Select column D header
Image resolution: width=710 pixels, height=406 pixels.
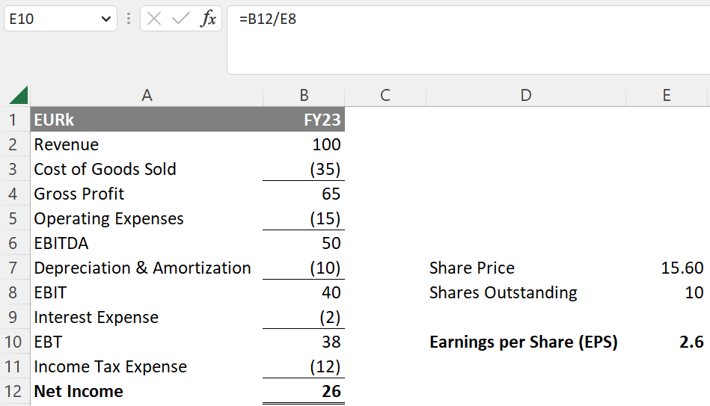(525, 95)
